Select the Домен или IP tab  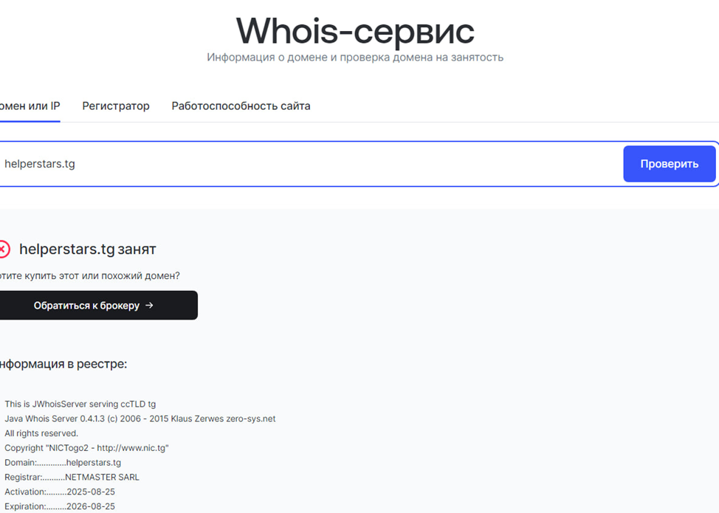(x=30, y=106)
